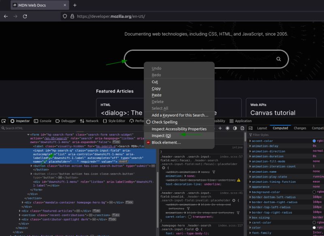Toggle print media simulation icon

tap(242, 128)
